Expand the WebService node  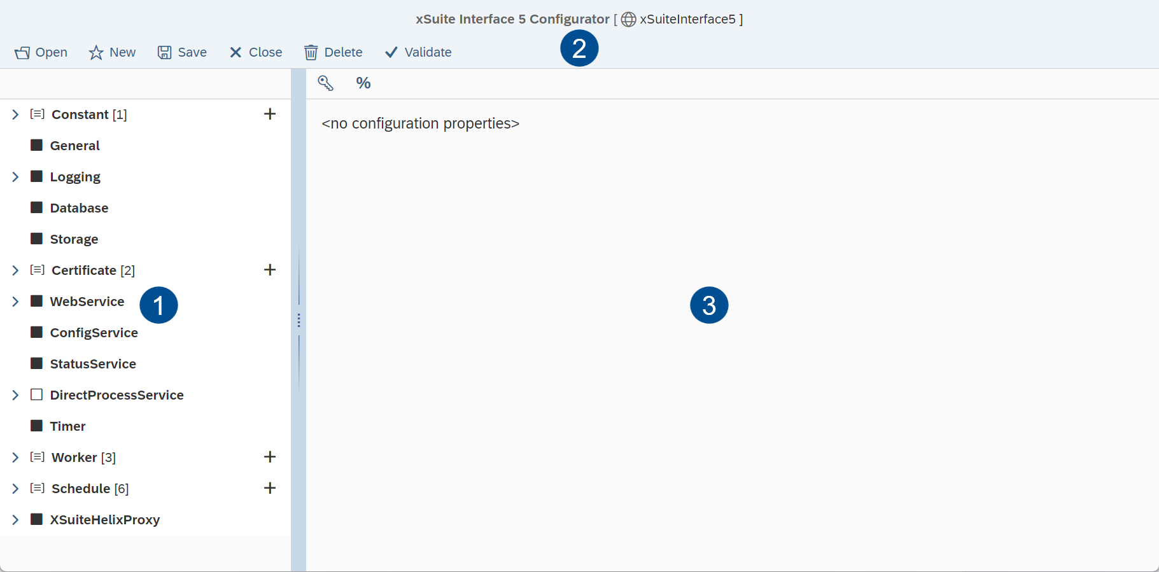(x=15, y=302)
